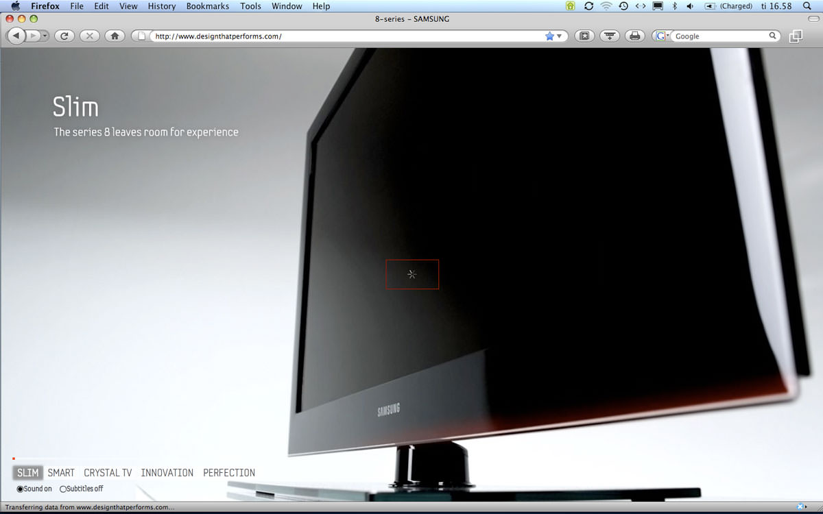Click the status bar text 'Transferring data from www.designthatperforms.com...'
The height and width of the screenshot is (514, 823).
(x=89, y=507)
